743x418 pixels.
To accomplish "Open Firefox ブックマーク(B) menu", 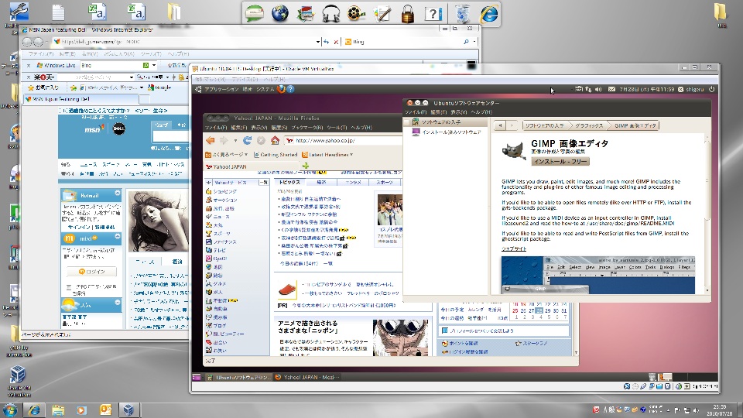I will (307, 128).
